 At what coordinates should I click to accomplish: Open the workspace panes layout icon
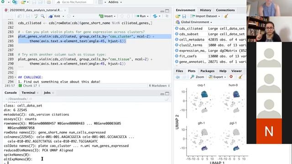click(x=100, y=2)
